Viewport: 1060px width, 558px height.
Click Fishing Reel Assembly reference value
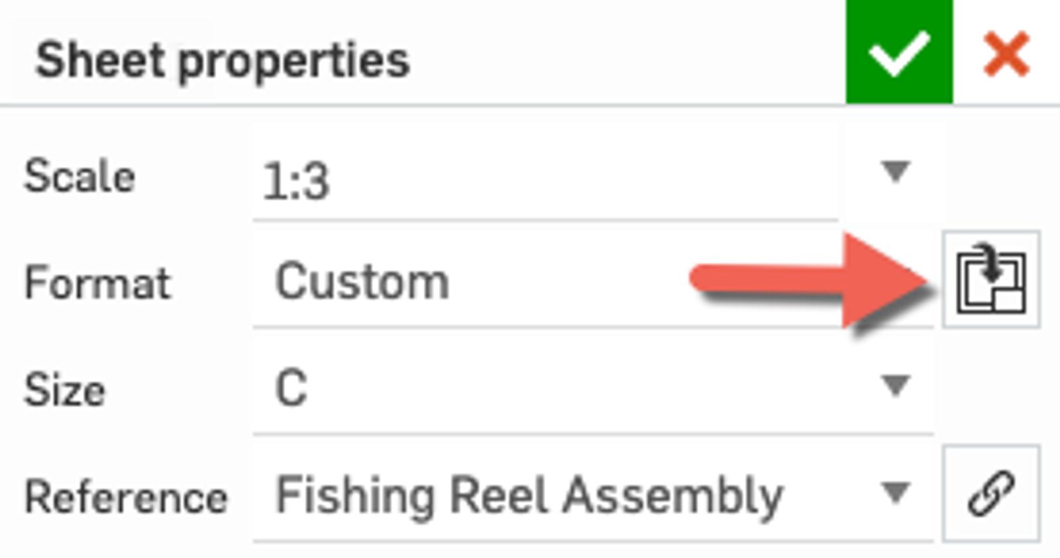(x=529, y=495)
